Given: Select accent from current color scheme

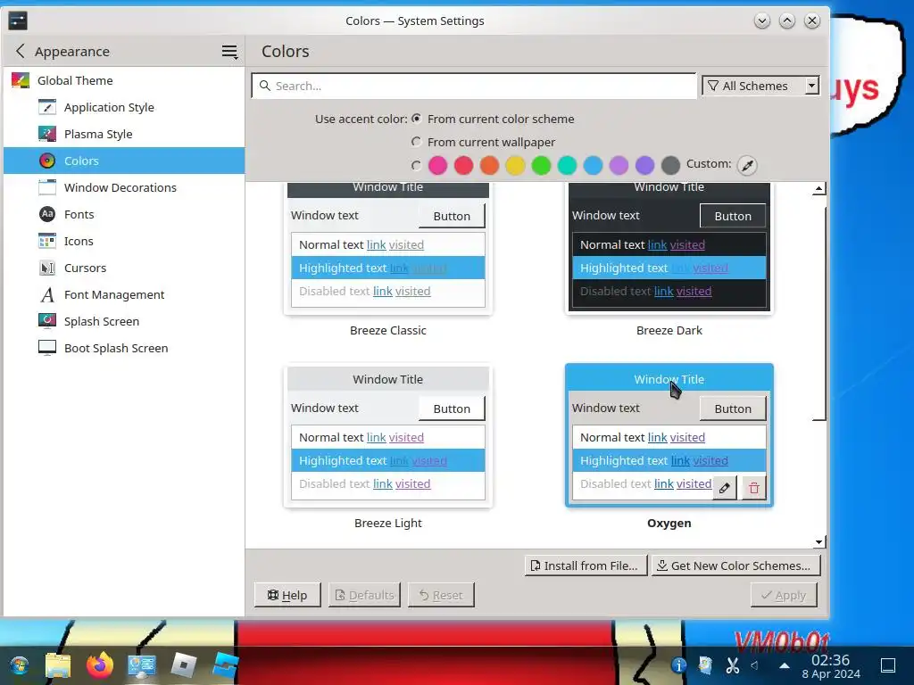Looking at the screenshot, I should [416, 119].
